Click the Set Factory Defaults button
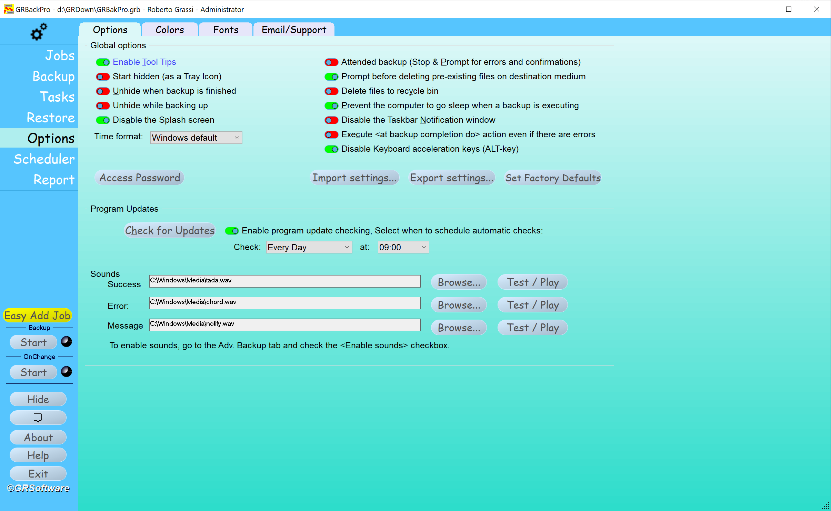 (x=553, y=178)
